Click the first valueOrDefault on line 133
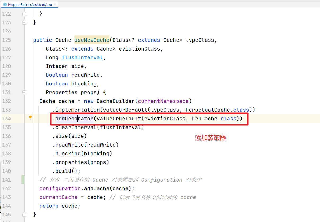The width and height of the screenshot is (320, 222). pyautogui.click(x=125, y=110)
